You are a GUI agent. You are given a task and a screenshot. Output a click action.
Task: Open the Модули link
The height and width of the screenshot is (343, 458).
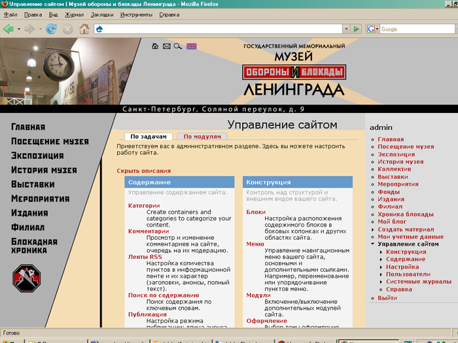258,295
